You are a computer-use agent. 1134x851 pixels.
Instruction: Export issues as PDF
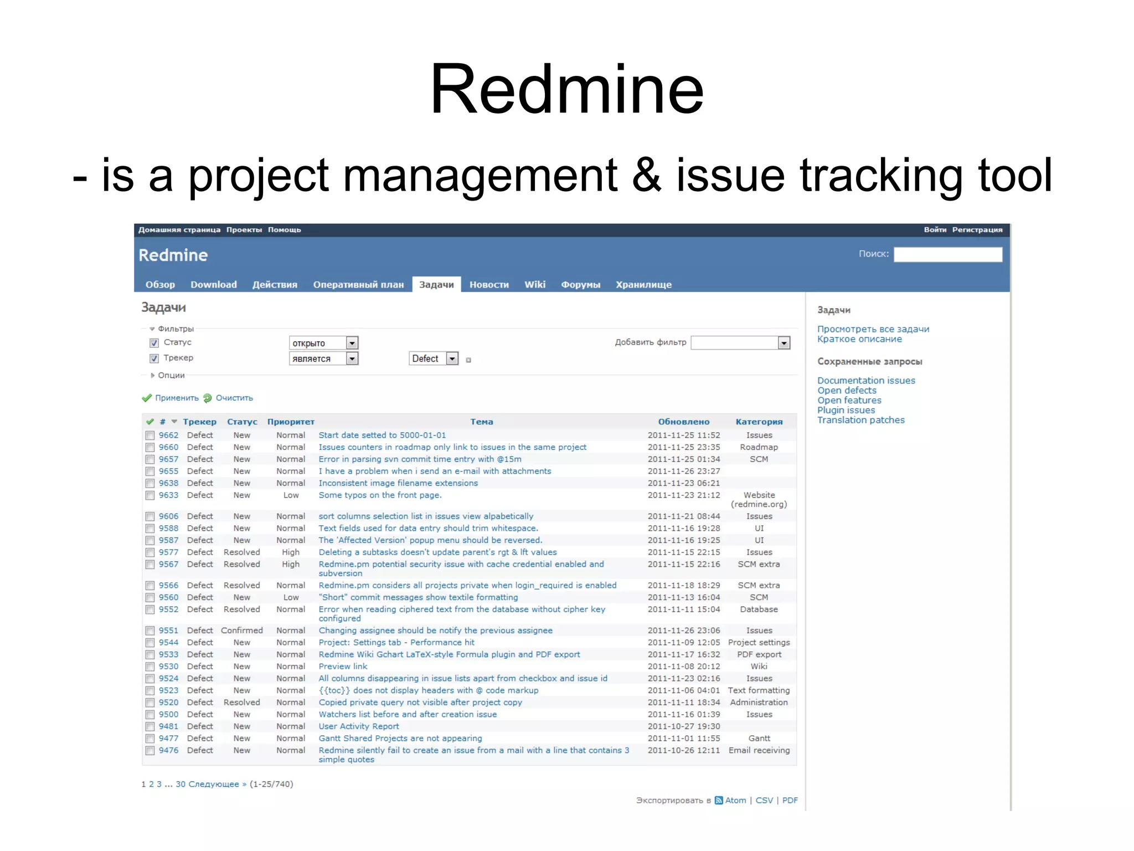790,800
